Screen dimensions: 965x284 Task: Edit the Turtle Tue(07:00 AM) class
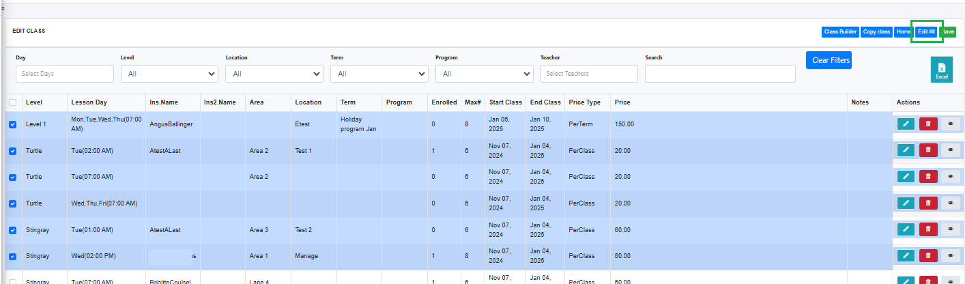pos(906,177)
